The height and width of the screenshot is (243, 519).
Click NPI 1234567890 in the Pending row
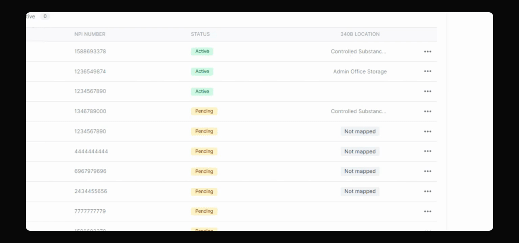coord(90,131)
